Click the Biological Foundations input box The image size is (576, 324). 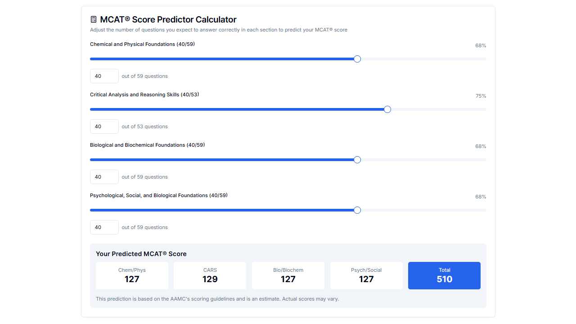point(104,176)
